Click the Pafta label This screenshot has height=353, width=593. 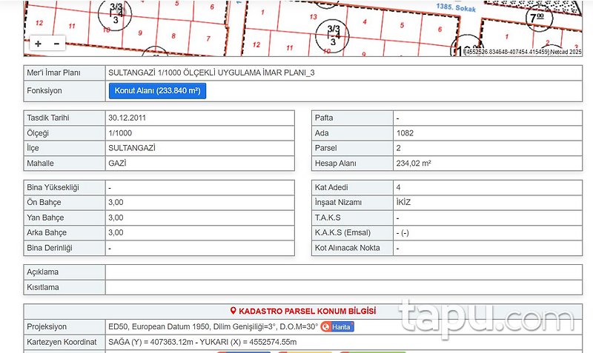[x=324, y=118]
